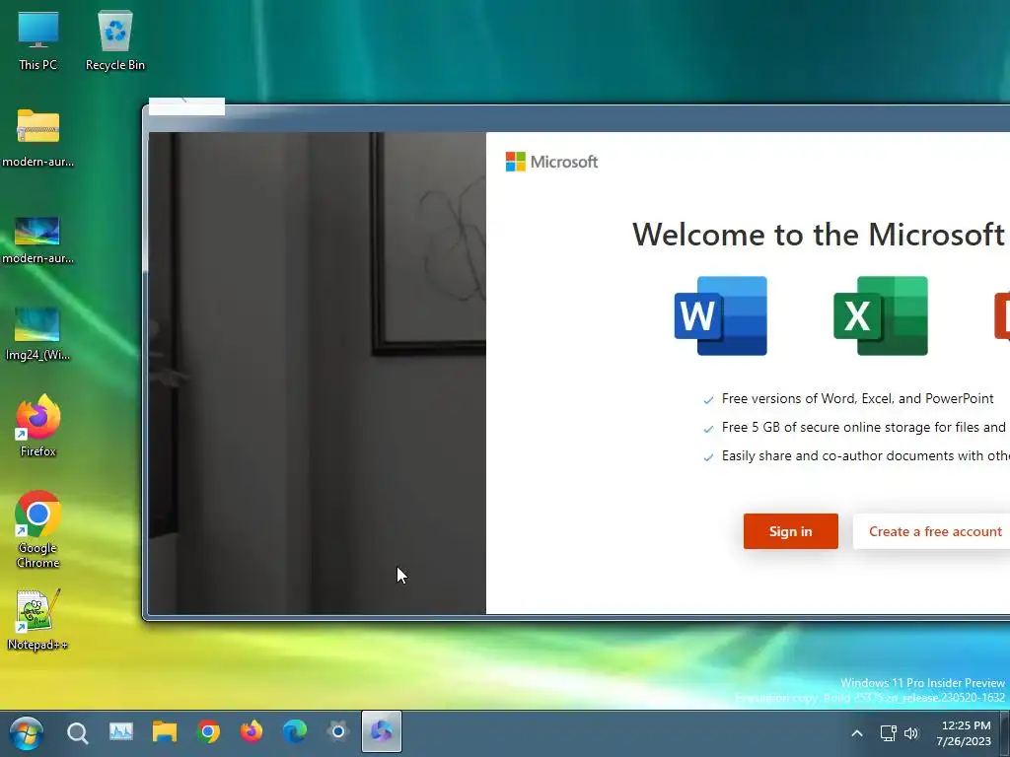Select the modern-aur image file icon
The height and width of the screenshot is (757, 1010).
tap(38, 240)
